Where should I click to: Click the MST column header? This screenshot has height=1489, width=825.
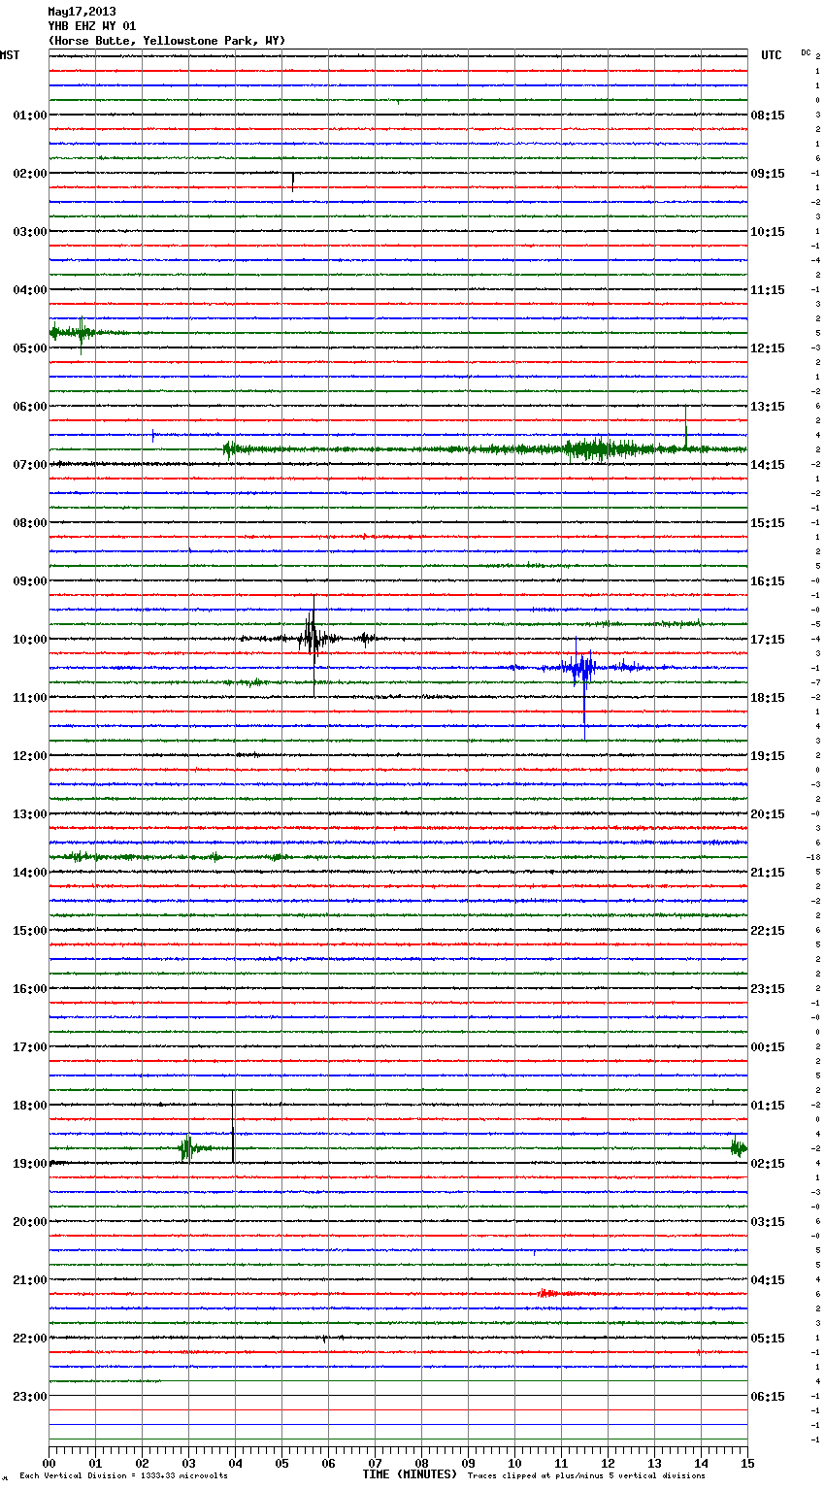tap(10, 55)
